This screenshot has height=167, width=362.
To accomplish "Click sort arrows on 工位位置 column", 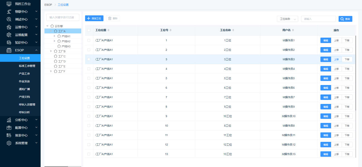I will coord(109,30).
